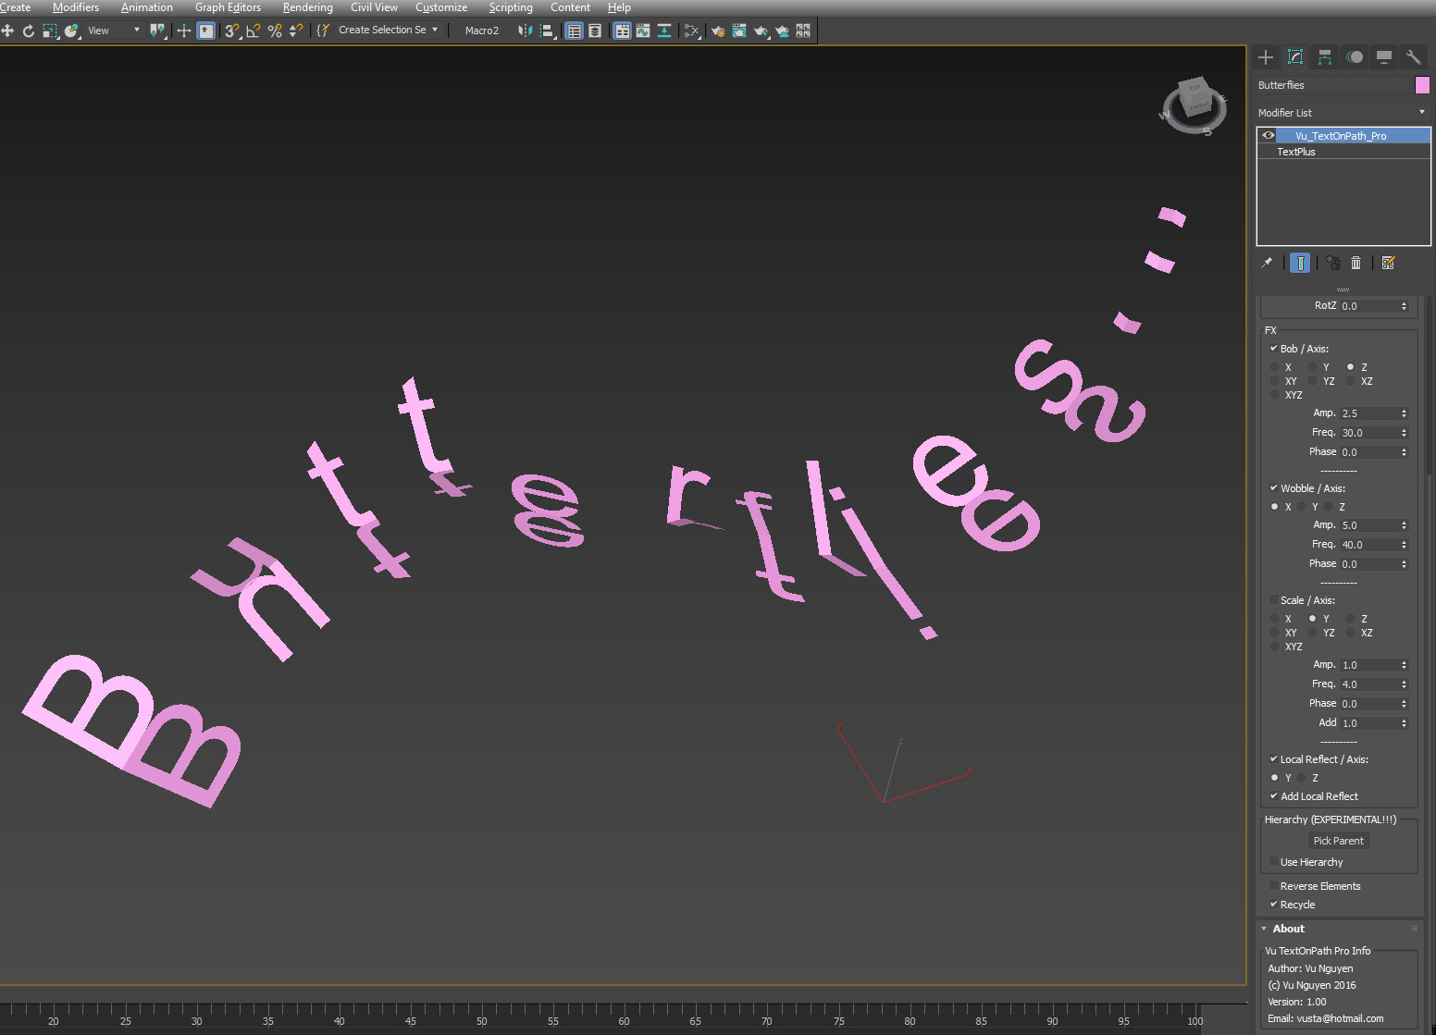Uncheck the Bob / Axis checkbox
1436x1035 pixels.
[x=1274, y=349]
